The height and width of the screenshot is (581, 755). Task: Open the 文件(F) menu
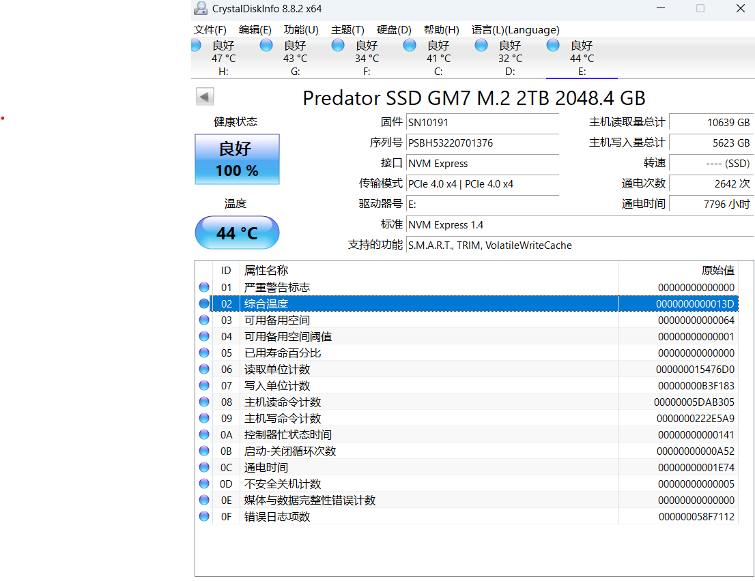210,30
